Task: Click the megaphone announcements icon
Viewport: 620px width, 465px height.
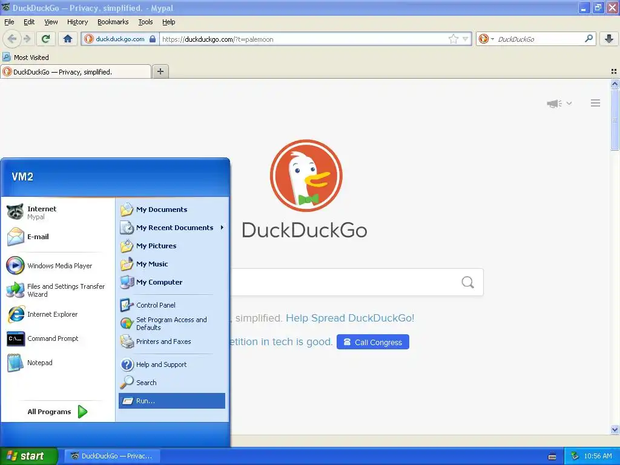Action: [555, 104]
